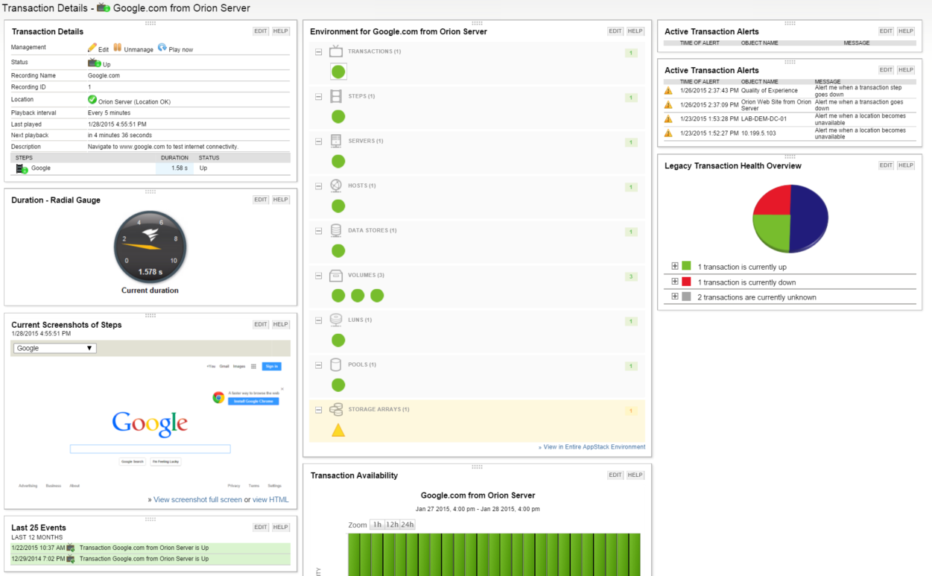
Task: Click the Storage Arrays category icon
Action: coord(336,409)
